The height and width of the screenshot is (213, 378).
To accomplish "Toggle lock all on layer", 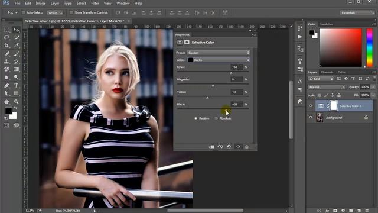I will [339, 95].
